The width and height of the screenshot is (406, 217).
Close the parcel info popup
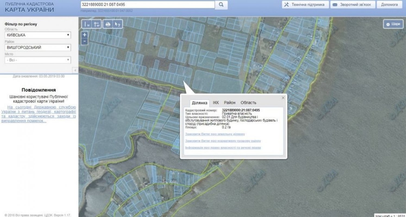pyautogui.click(x=283, y=98)
